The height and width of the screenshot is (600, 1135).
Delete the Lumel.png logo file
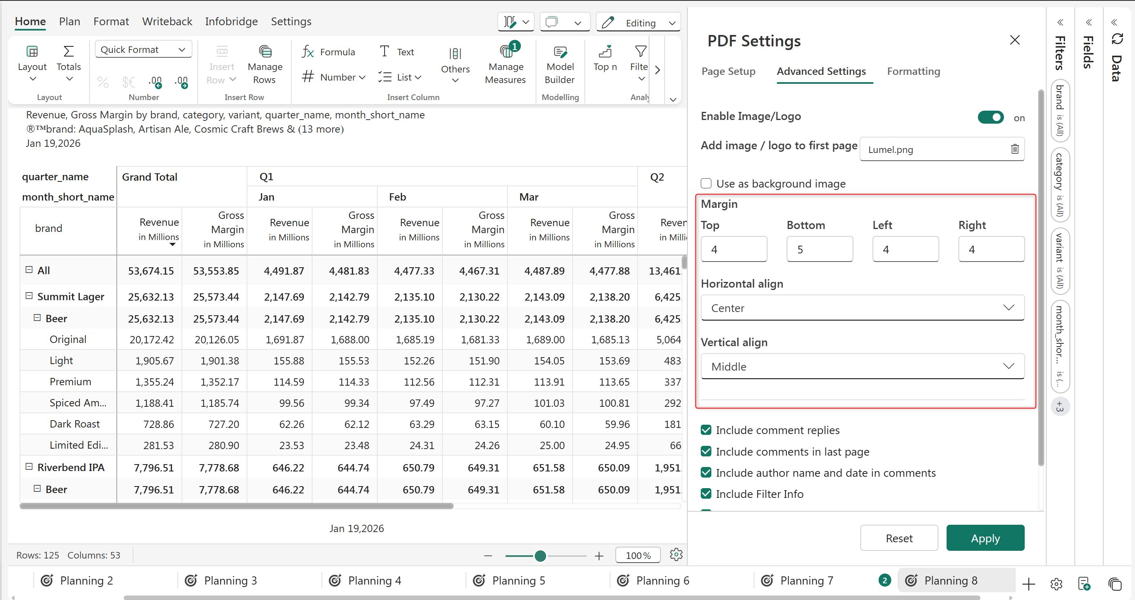1014,149
